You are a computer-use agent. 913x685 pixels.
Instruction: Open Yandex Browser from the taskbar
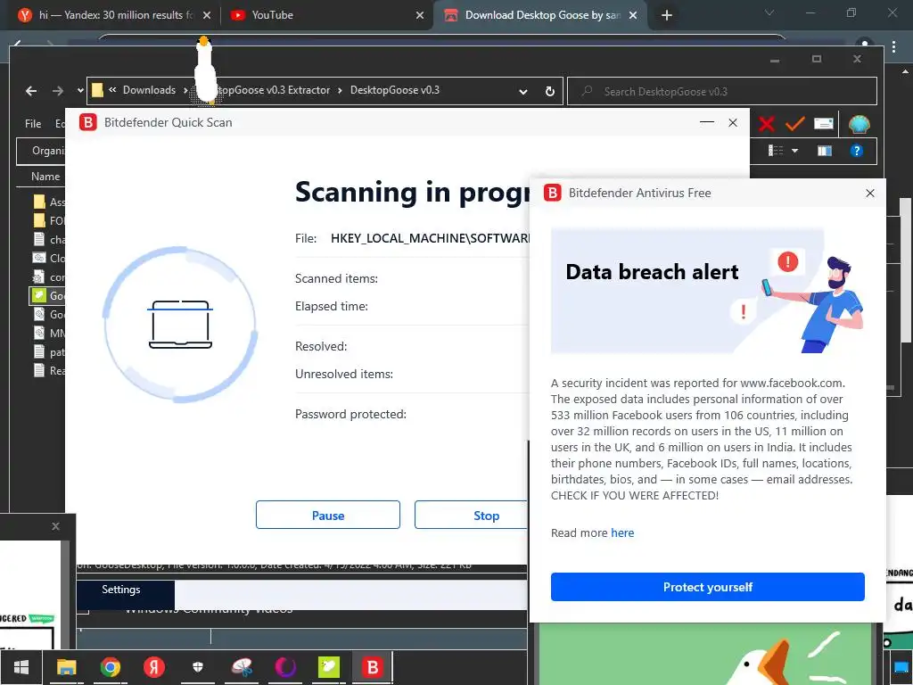click(x=154, y=667)
